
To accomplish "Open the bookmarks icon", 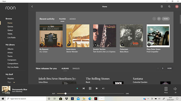I will tap(162, 7).
